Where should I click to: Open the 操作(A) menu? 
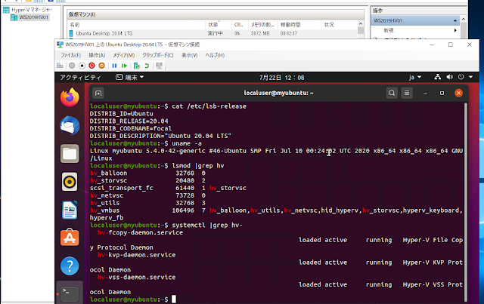click(97, 55)
